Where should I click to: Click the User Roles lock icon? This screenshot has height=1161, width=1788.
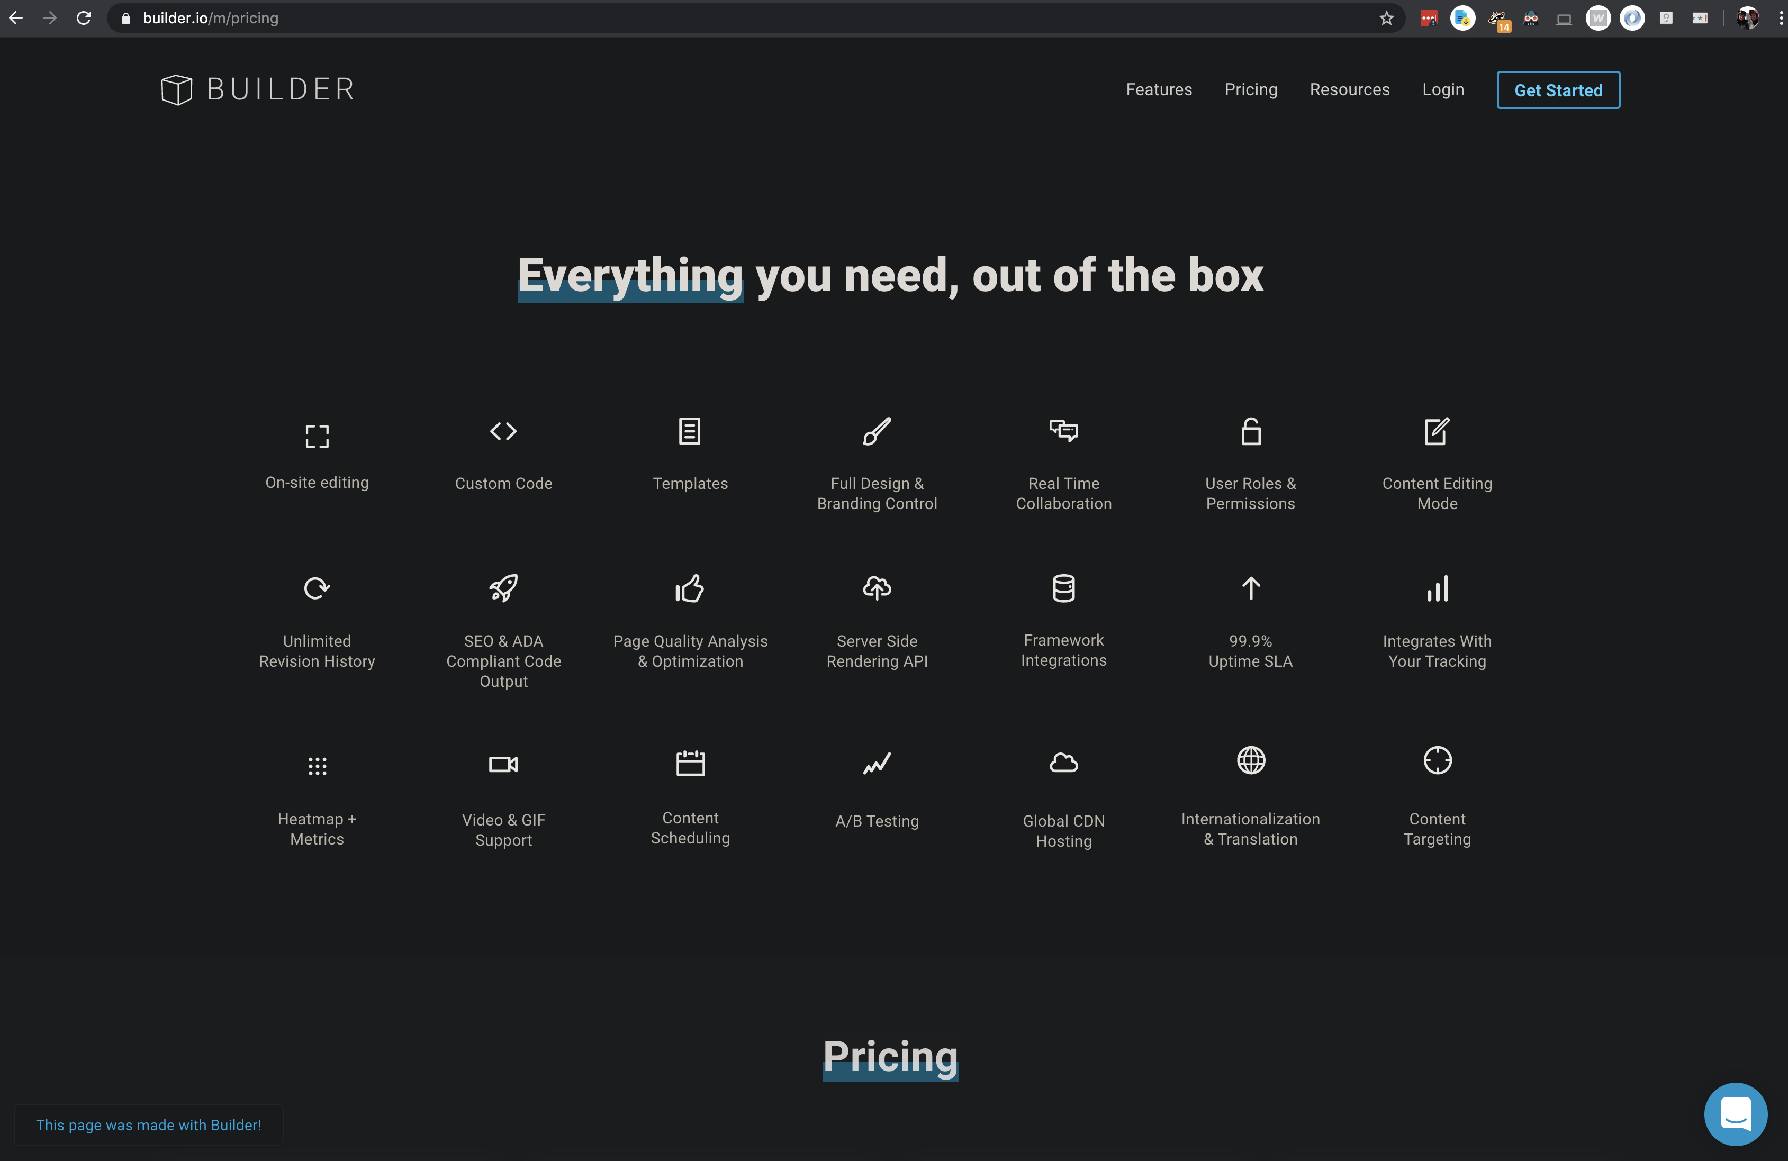tap(1251, 431)
